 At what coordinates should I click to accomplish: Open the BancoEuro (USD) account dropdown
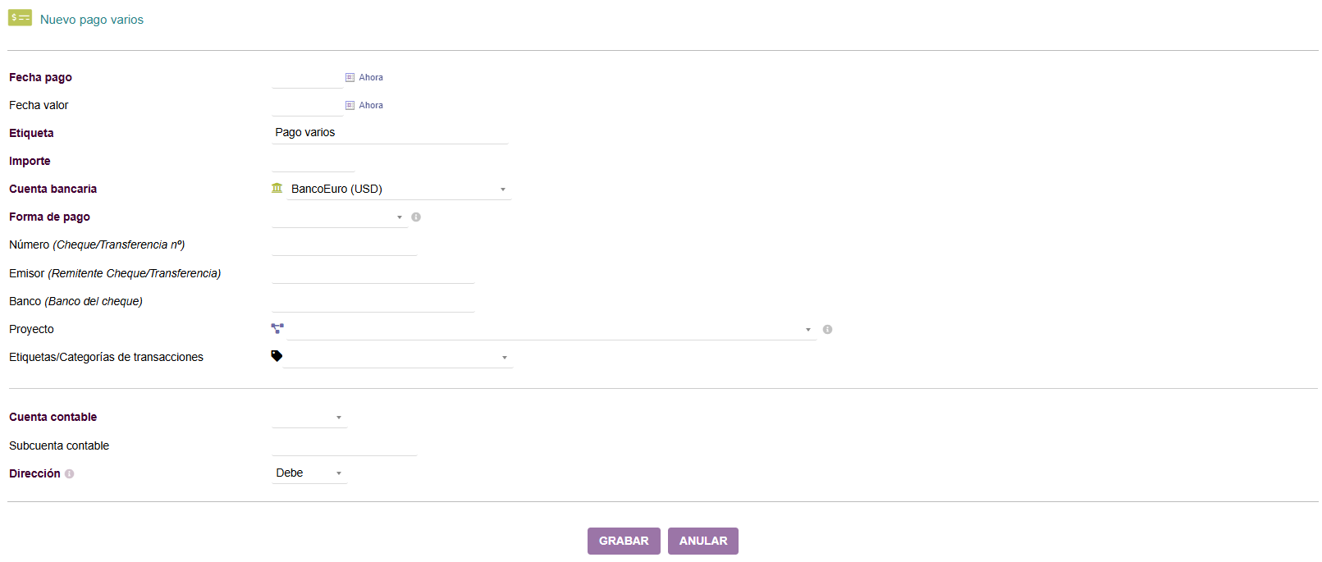coord(398,190)
